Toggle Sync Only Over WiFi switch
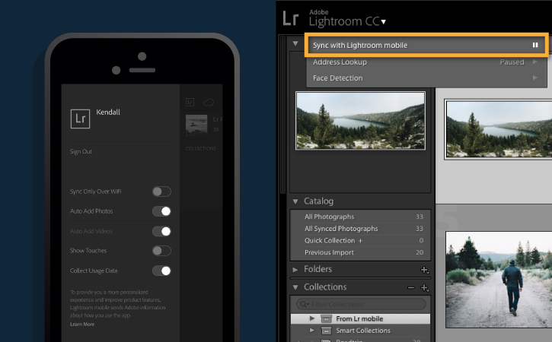Screen dimensions: 552x342 (161, 192)
